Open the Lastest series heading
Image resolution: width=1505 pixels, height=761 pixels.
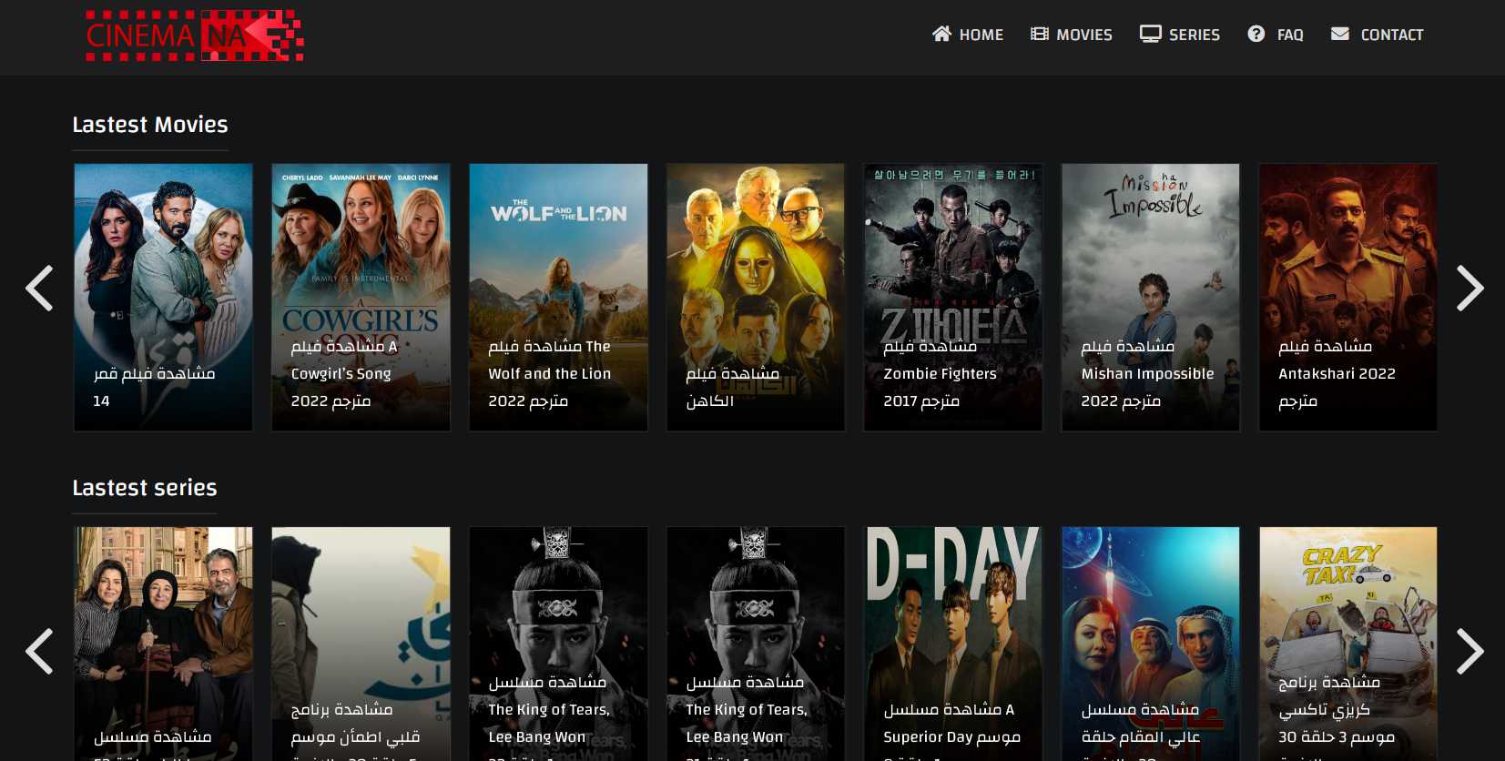(x=145, y=488)
